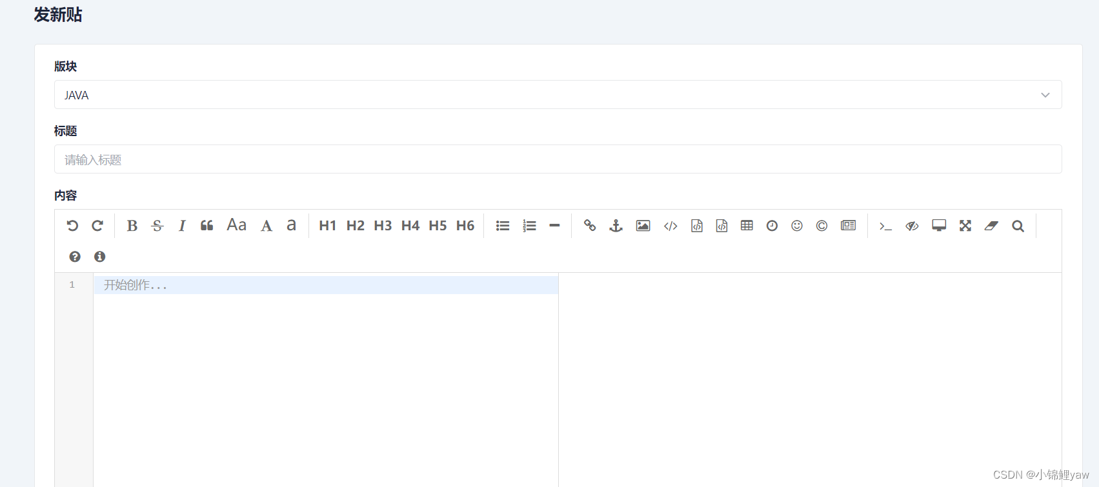Viewport: 1099px width, 487px height.
Task: Insert an ordered numbered list
Action: (530, 226)
